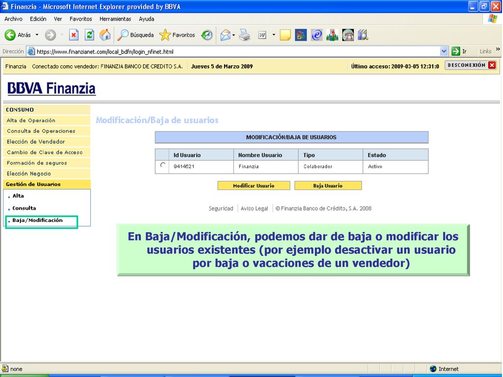Open Favoritos star toolbar button
Image resolution: width=503 pixels, height=377 pixels.
(x=177, y=35)
